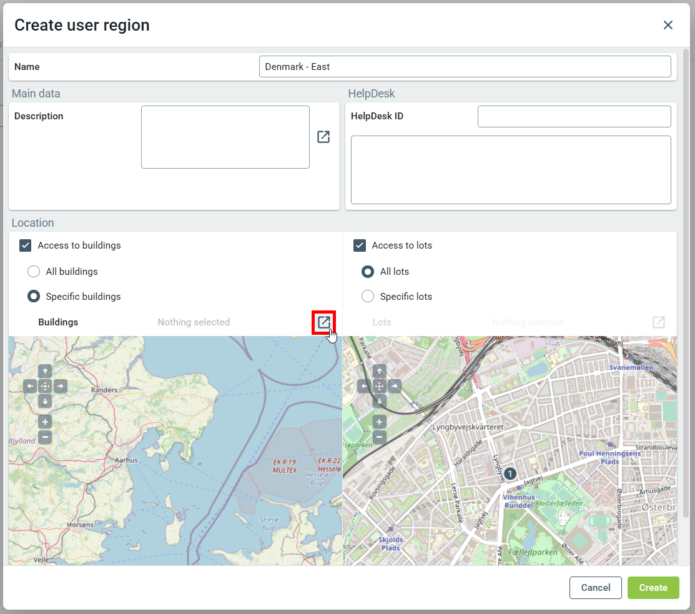Reset buildings map view with center icon

click(x=45, y=387)
